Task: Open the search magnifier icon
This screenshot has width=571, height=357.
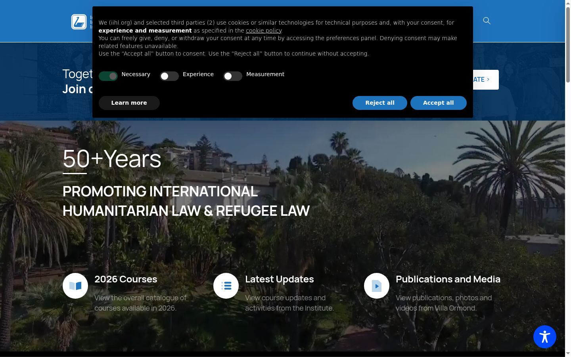Action: coord(487,21)
